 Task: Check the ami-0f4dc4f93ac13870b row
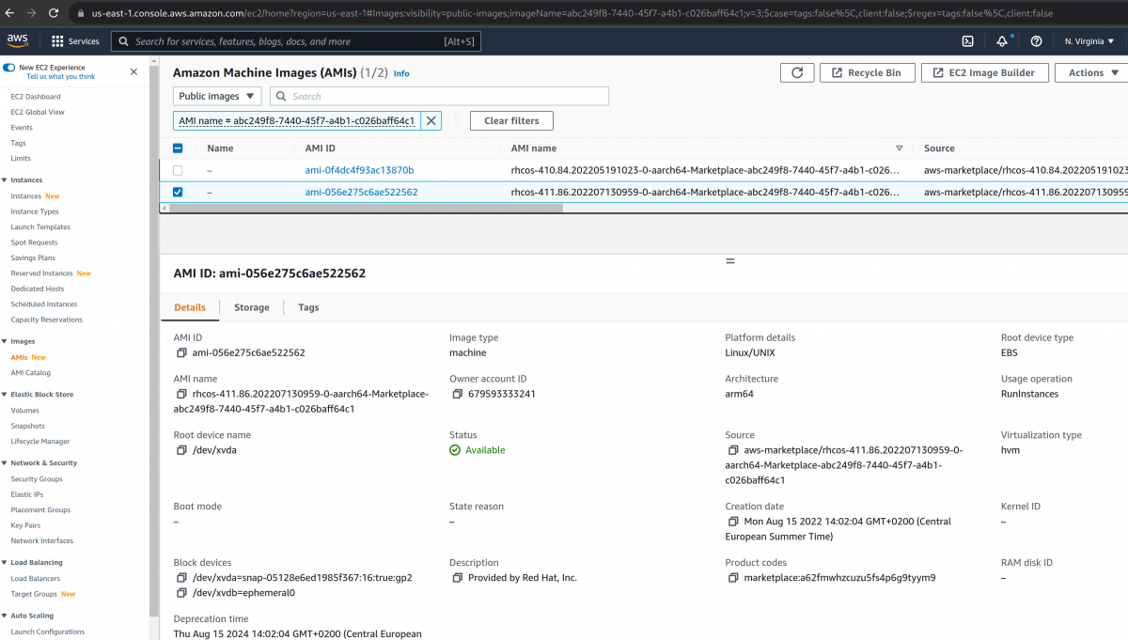click(178, 170)
